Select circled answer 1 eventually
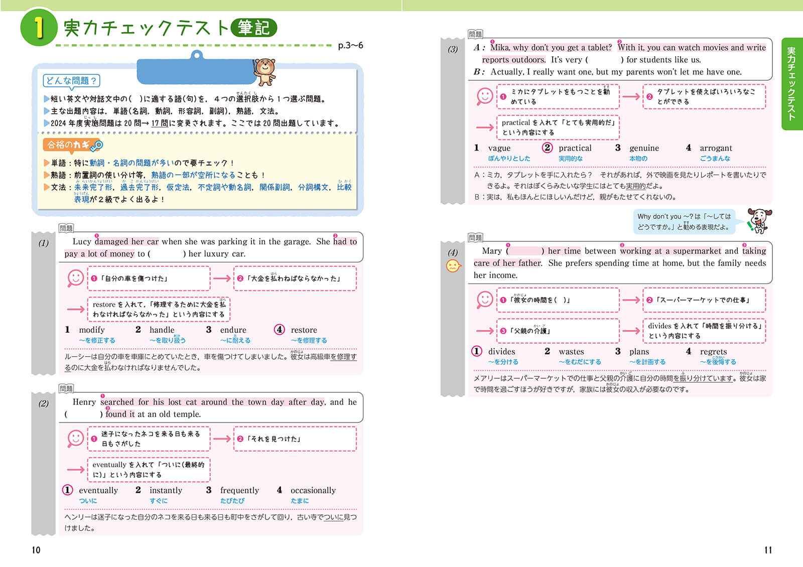The height and width of the screenshot is (567, 803). (68, 490)
